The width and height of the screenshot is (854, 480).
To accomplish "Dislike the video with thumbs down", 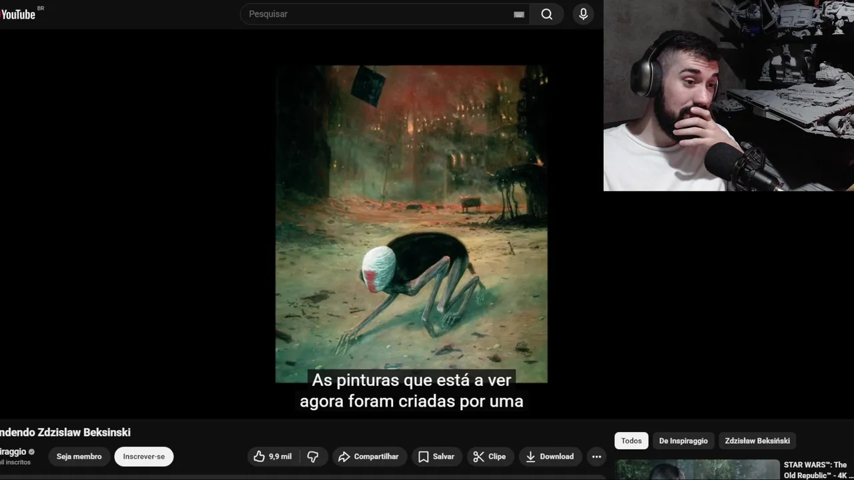I will tap(313, 457).
